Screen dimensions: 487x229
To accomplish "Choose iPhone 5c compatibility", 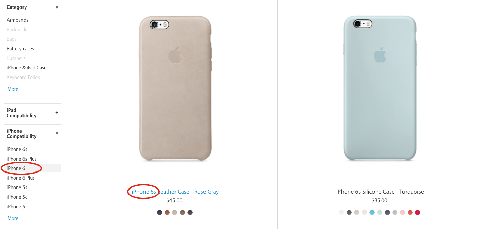I will tap(17, 197).
